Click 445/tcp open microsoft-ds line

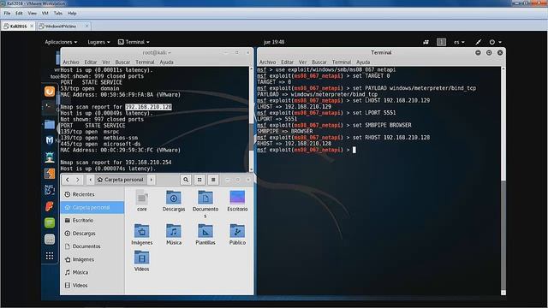pos(101,144)
